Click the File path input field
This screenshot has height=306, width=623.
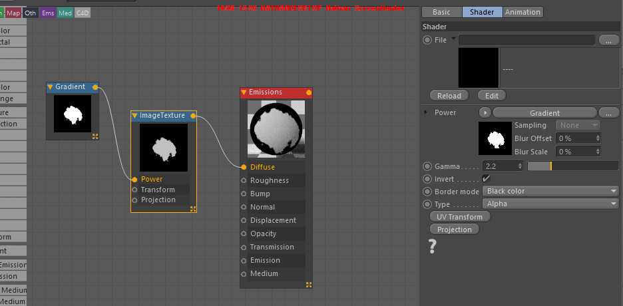[x=527, y=40]
